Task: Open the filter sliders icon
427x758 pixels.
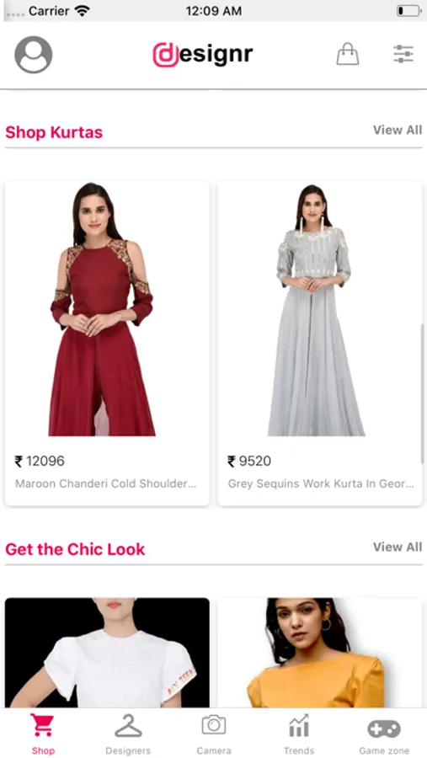Action: pyautogui.click(x=403, y=54)
